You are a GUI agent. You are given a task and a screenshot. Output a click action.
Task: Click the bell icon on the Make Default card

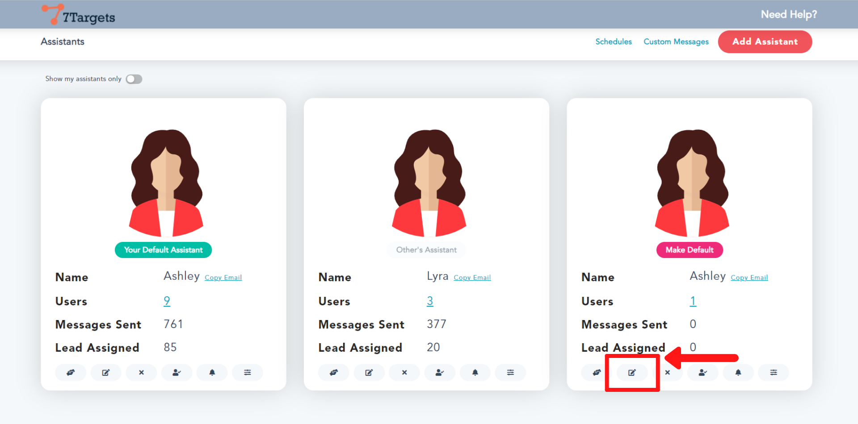[x=738, y=372]
